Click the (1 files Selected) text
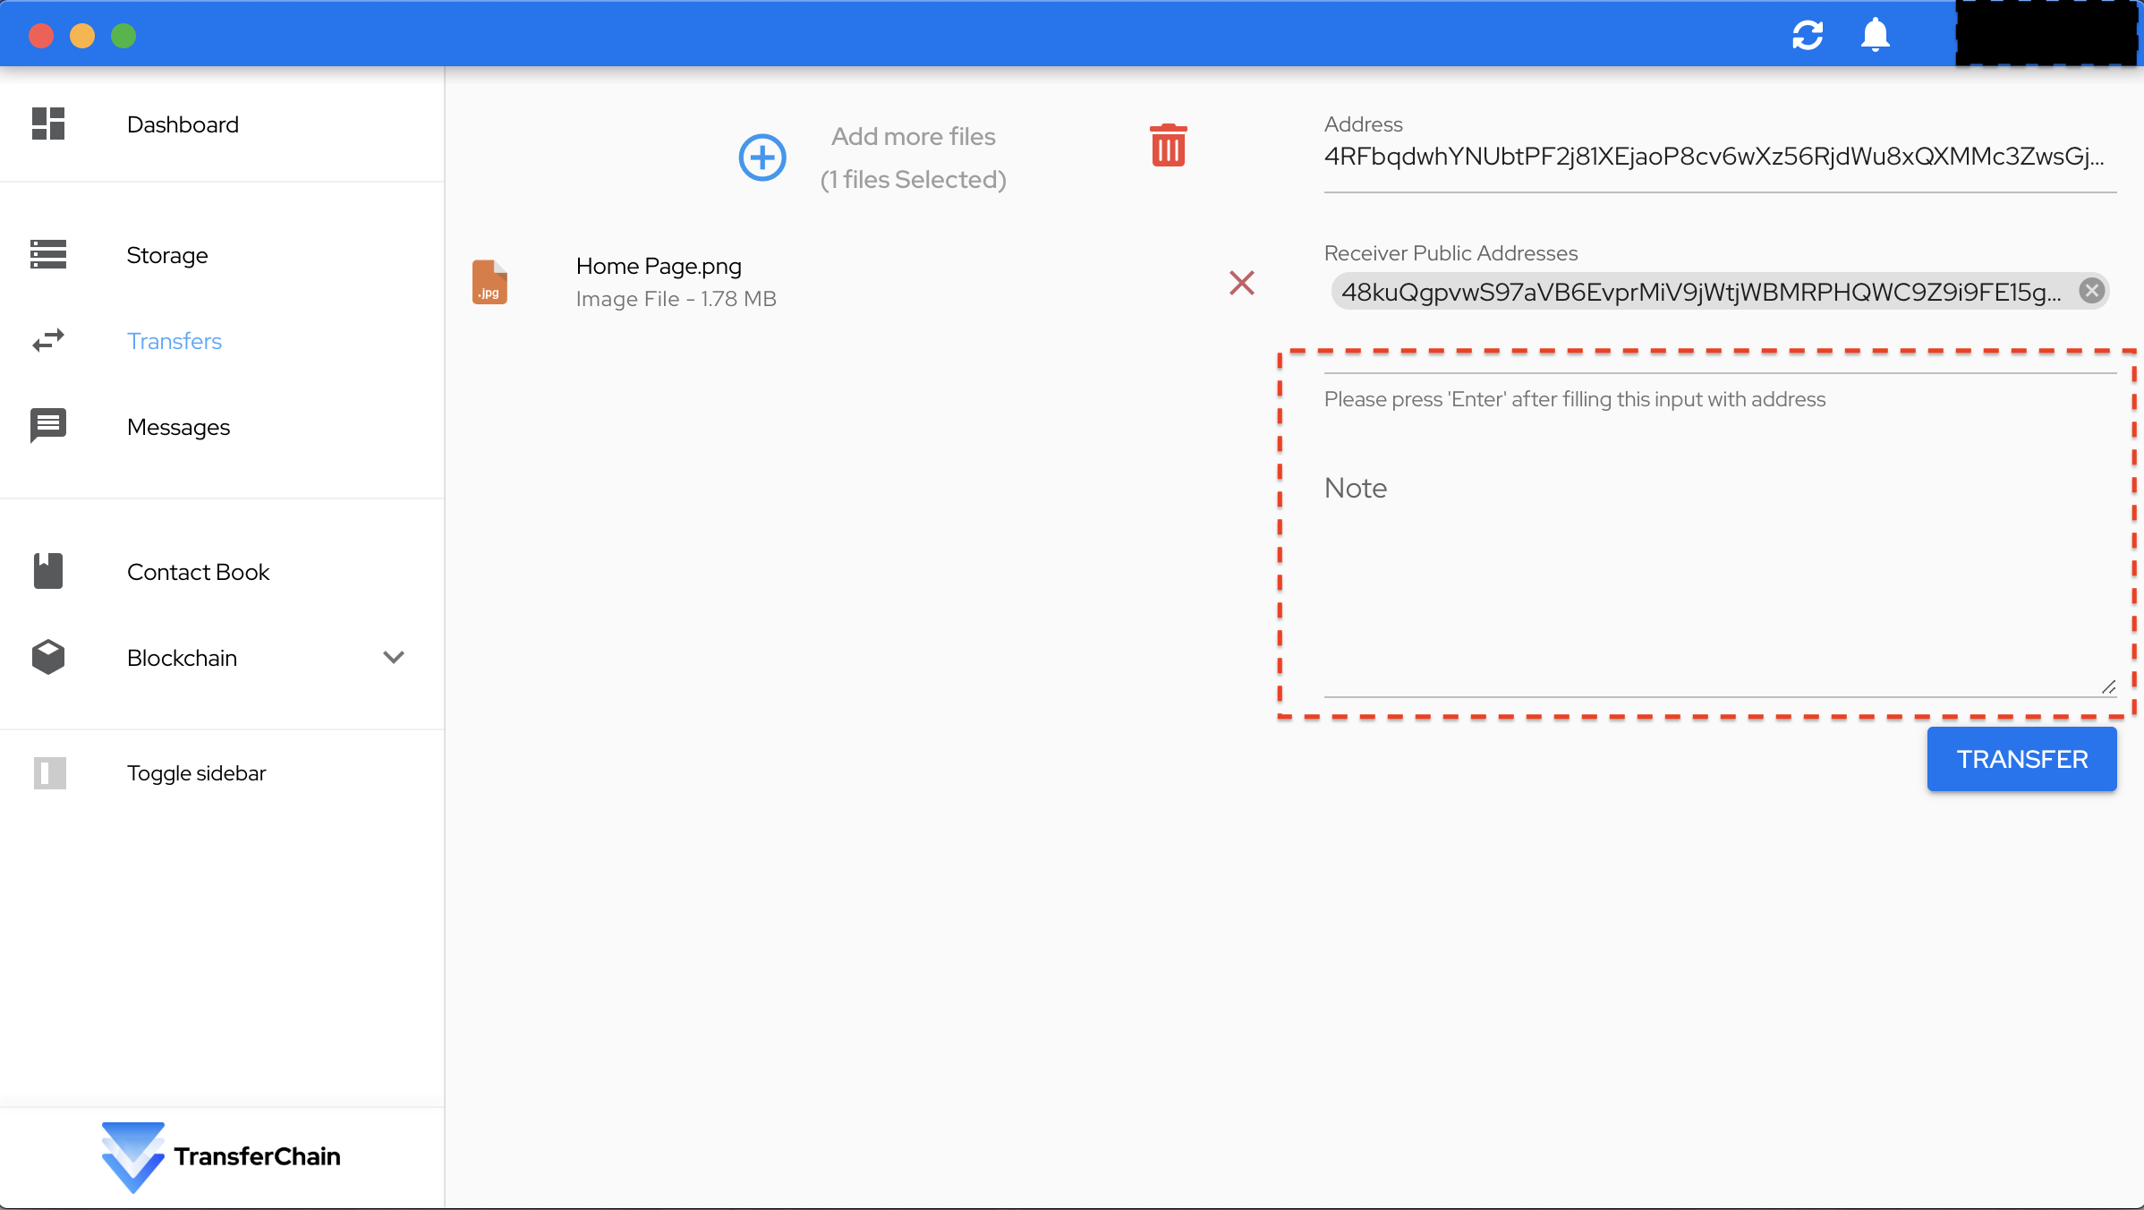The image size is (2144, 1210). click(x=914, y=180)
